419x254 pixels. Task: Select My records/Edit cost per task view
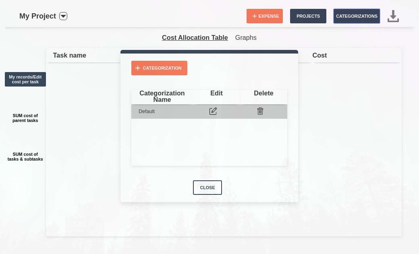pyautogui.click(x=25, y=79)
